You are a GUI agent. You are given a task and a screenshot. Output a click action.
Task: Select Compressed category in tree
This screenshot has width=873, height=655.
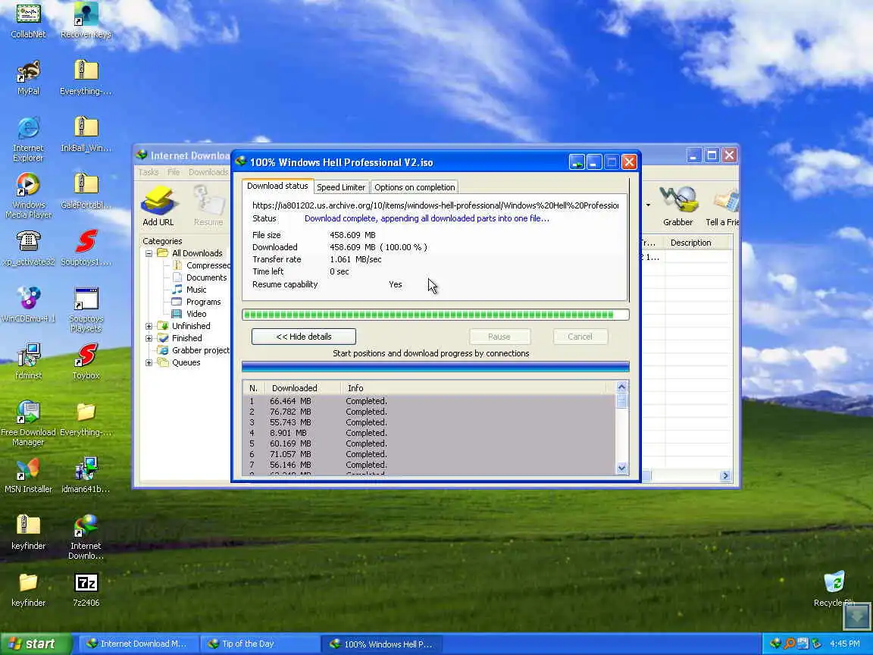(202, 265)
